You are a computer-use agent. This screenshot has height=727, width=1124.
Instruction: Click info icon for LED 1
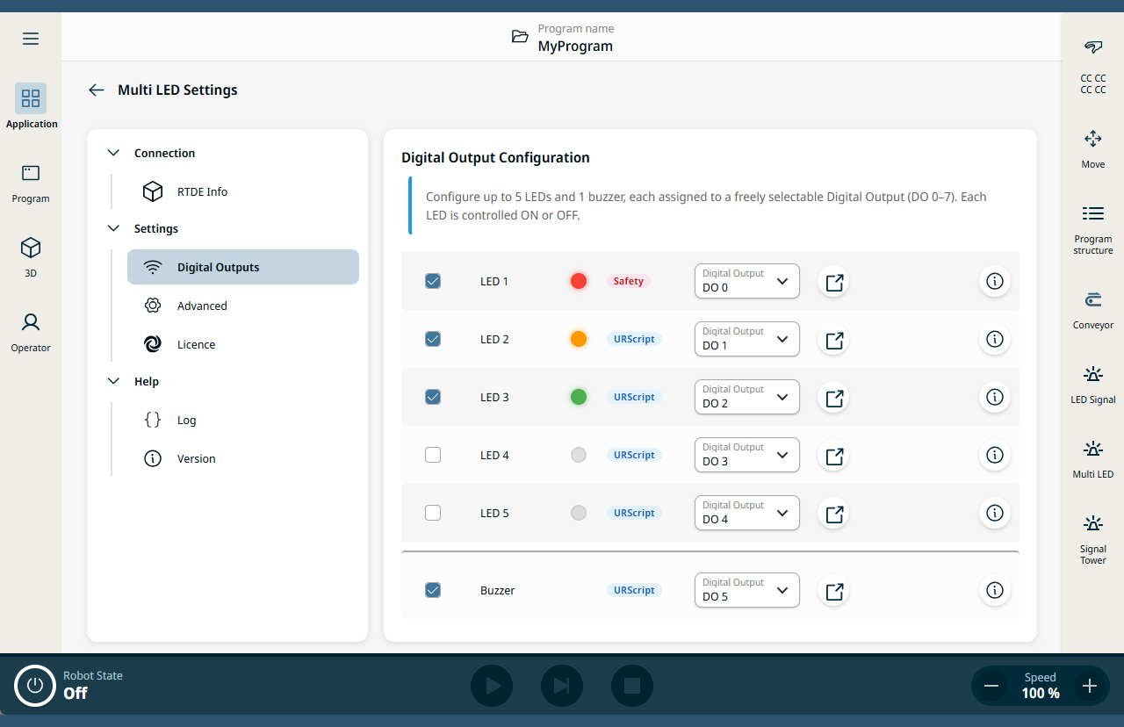[x=994, y=281]
